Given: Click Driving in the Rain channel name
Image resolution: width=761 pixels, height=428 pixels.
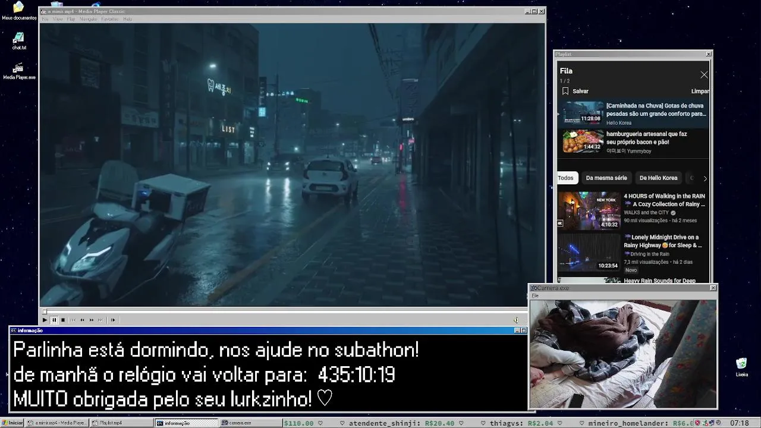Looking at the screenshot, I should [x=647, y=254].
